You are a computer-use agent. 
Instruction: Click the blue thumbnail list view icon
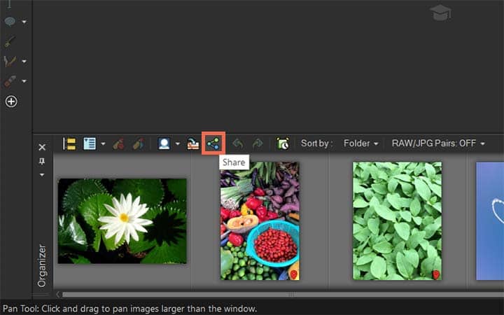[x=90, y=143]
